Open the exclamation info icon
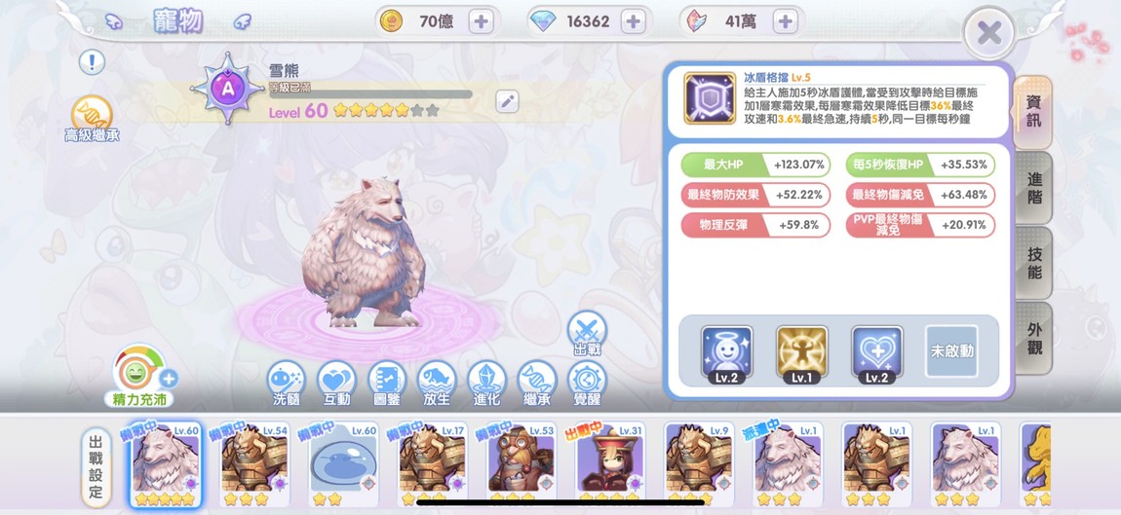 click(x=92, y=62)
